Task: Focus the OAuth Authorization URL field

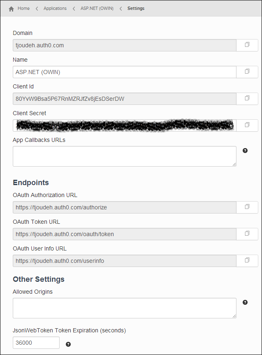Action: [125, 207]
